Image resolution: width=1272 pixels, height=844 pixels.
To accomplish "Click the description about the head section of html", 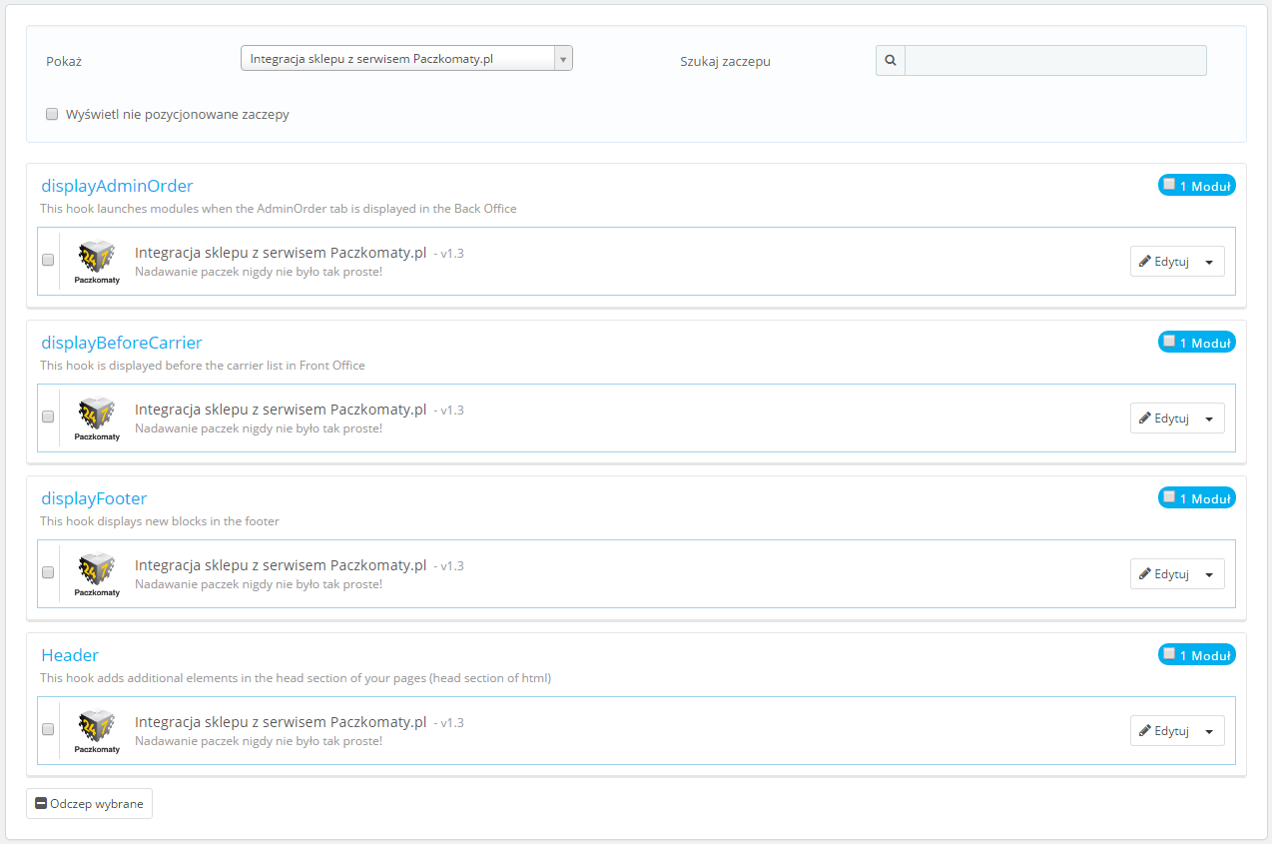I will tap(296, 678).
